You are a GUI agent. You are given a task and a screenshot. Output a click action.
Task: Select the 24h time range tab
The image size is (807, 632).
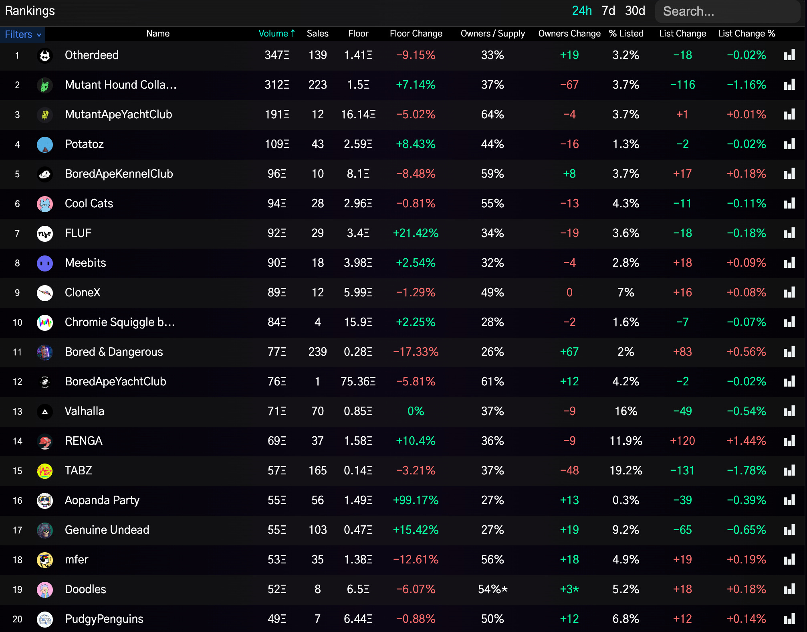582,11
